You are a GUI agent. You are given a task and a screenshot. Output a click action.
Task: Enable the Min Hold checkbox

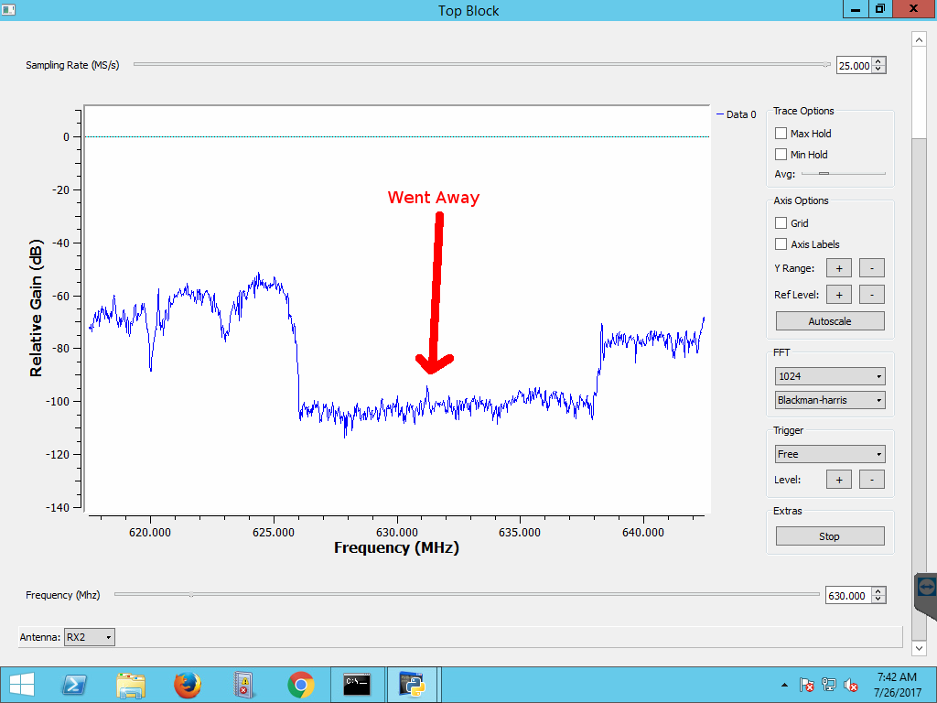(x=781, y=155)
